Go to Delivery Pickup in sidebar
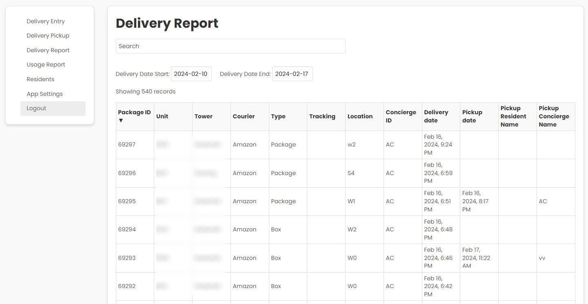 tap(48, 36)
